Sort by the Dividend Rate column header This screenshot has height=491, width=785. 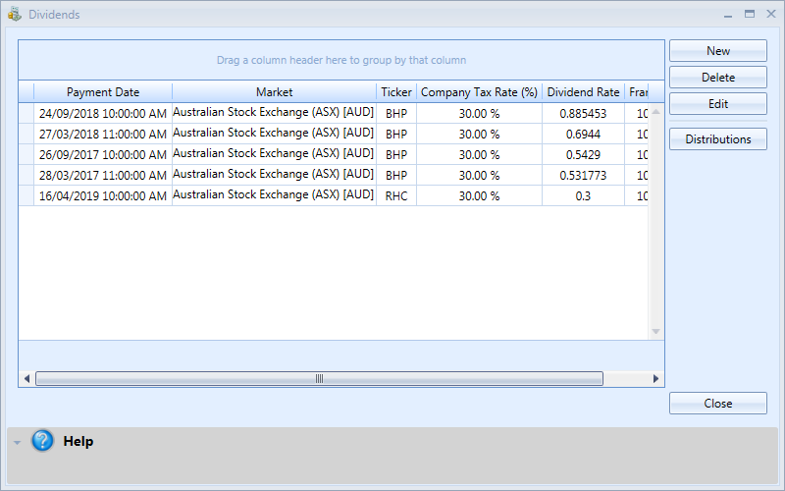(x=583, y=92)
